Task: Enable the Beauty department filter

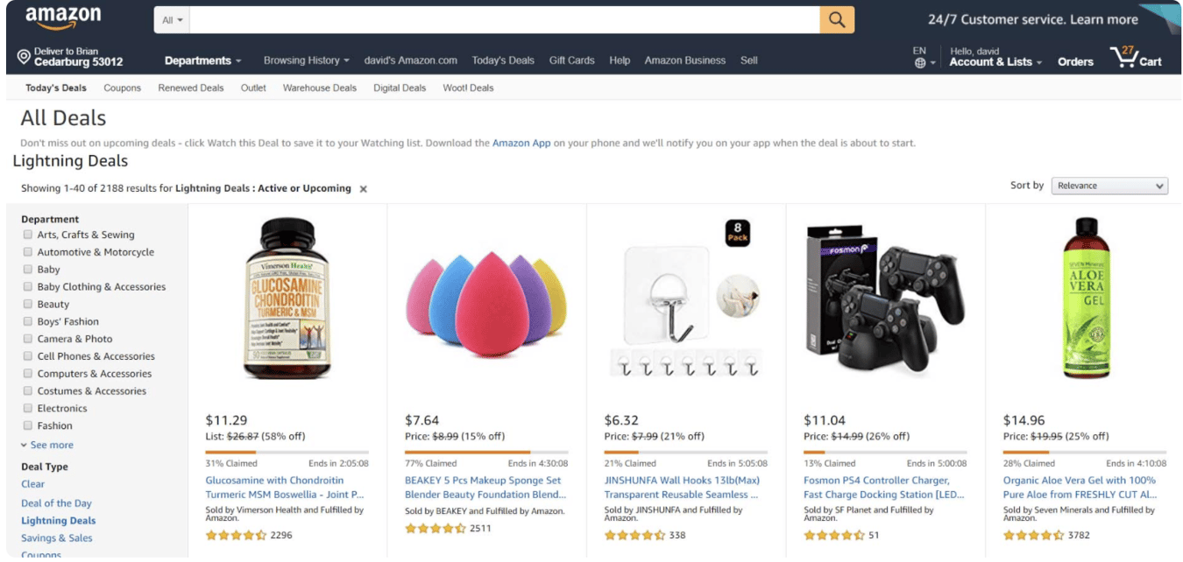Action: click(x=27, y=304)
